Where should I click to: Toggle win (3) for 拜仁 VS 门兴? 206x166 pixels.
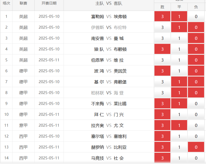pos(162,114)
